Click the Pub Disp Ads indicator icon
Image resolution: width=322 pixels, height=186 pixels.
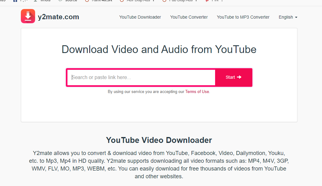pyautogui.click(x=164, y=1)
